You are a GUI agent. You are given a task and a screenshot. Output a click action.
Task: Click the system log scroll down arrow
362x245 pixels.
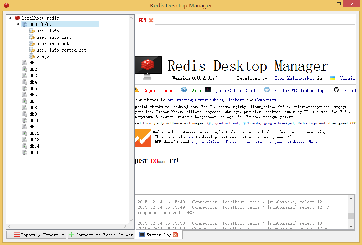pyautogui.click(x=351, y=226)
